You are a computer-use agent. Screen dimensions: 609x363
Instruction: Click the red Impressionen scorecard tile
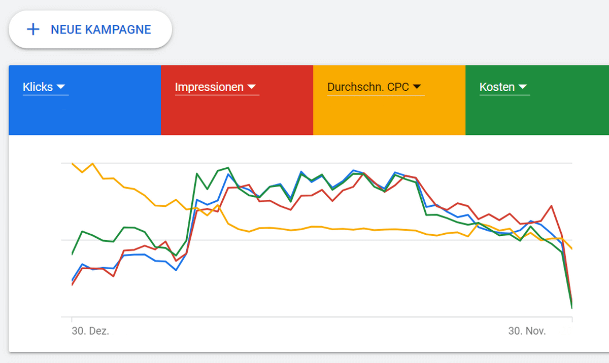(237, 100)
